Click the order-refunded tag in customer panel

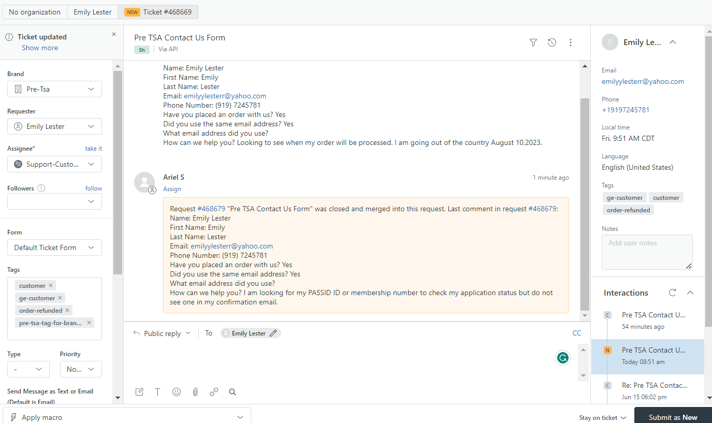click(x=628, y=210)
